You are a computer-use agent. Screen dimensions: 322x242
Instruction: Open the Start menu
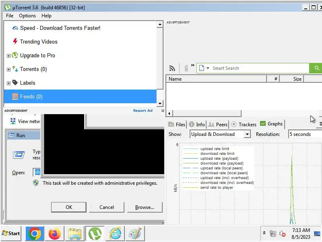pos(11,234)
